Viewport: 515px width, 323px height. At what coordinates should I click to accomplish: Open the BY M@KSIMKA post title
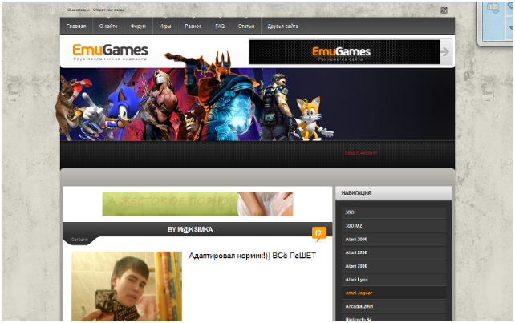click(x=190, y=229)
